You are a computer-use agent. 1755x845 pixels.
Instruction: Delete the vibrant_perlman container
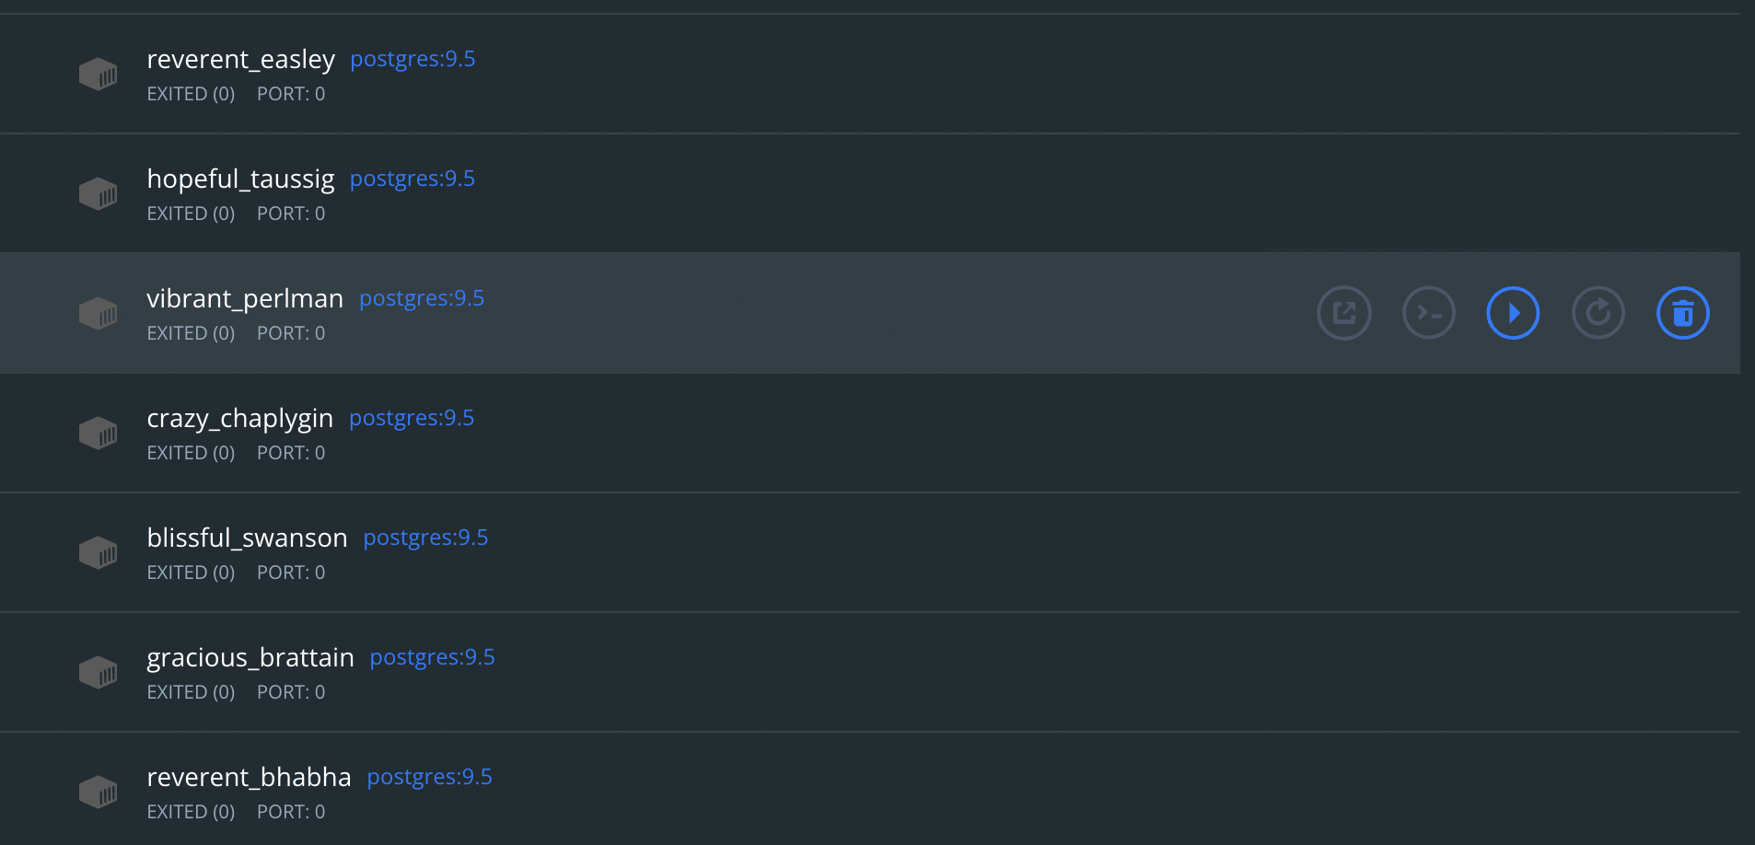tap(1683, 312)
